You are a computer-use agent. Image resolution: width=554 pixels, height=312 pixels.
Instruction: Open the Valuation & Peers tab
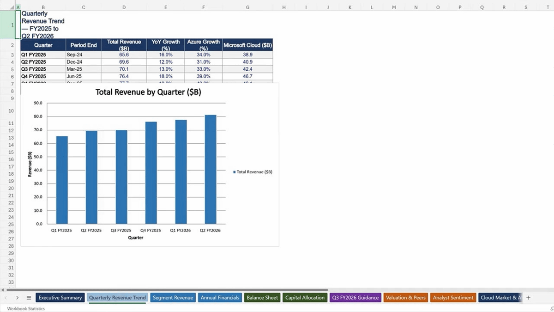click(406, 298)
